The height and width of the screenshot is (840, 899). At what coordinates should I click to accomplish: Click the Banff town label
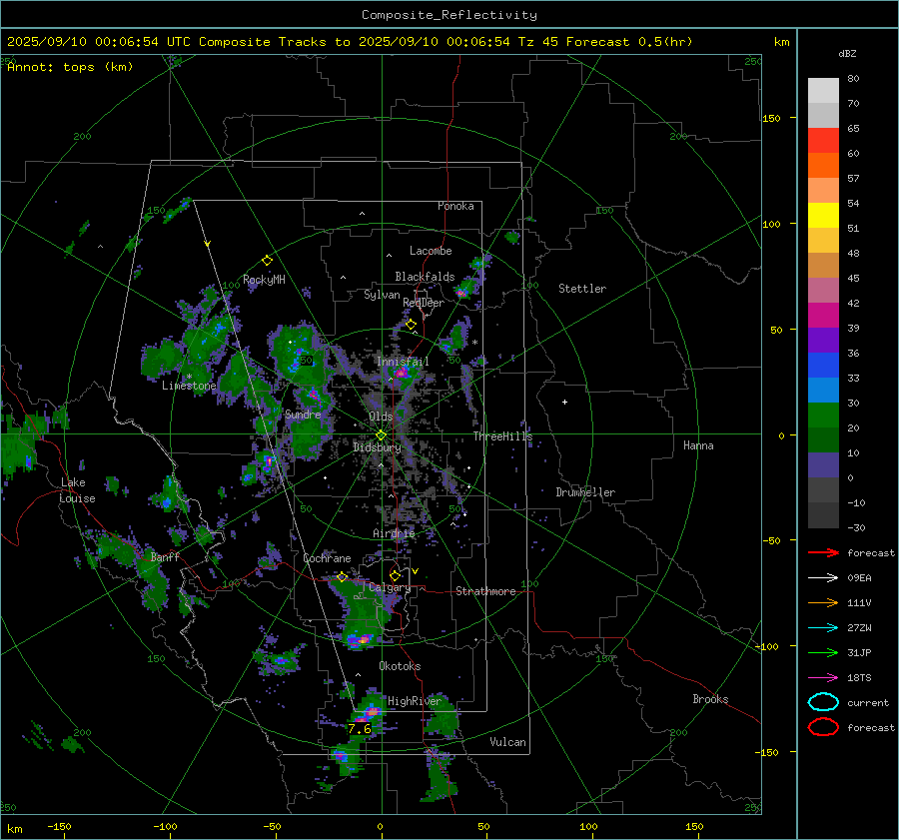tap(165, 556)
